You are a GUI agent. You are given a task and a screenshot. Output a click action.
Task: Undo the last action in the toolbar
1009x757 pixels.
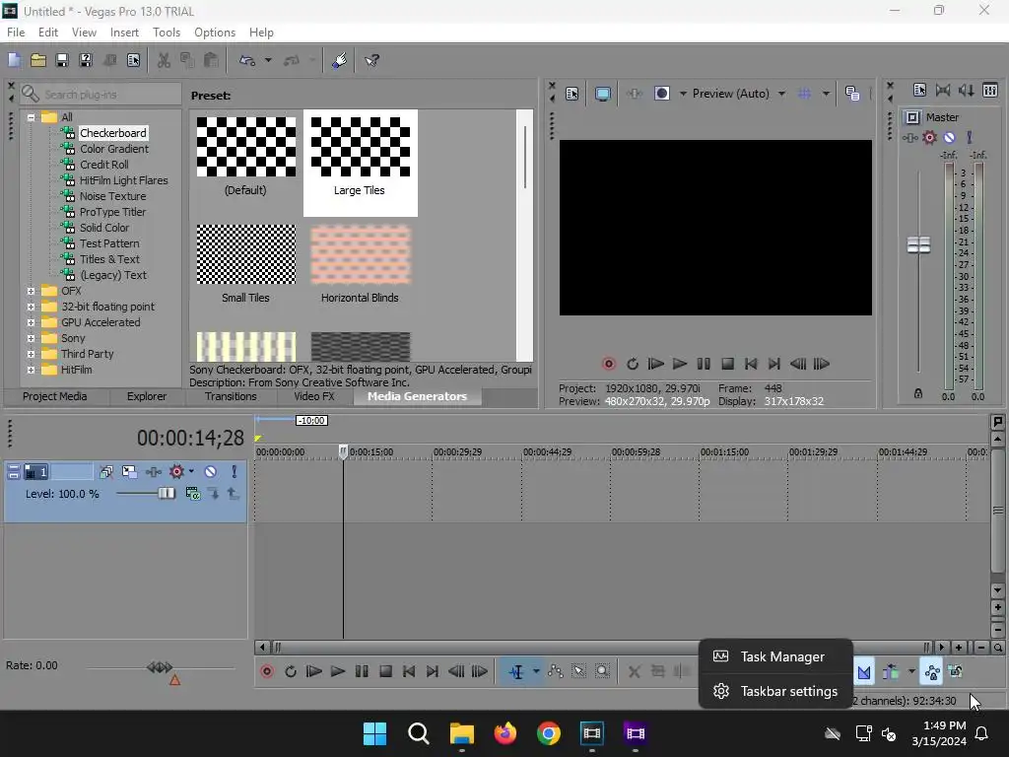point(247,60)
